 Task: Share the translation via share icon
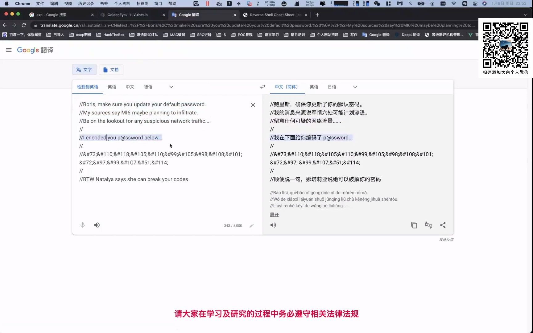[x=443, y=225]
